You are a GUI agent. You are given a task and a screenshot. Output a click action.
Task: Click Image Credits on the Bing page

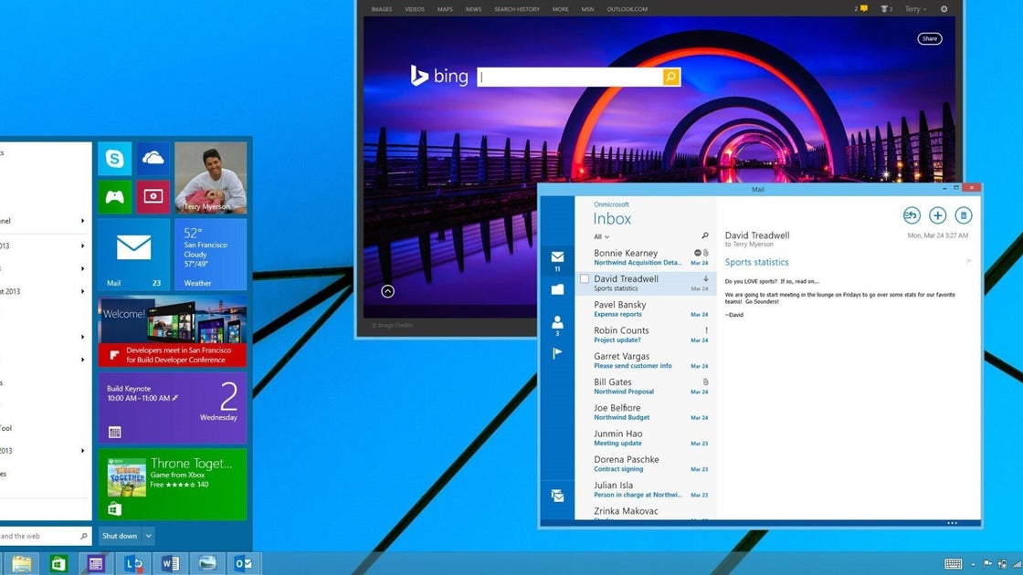pyautogui.click(x=392, y=325)
